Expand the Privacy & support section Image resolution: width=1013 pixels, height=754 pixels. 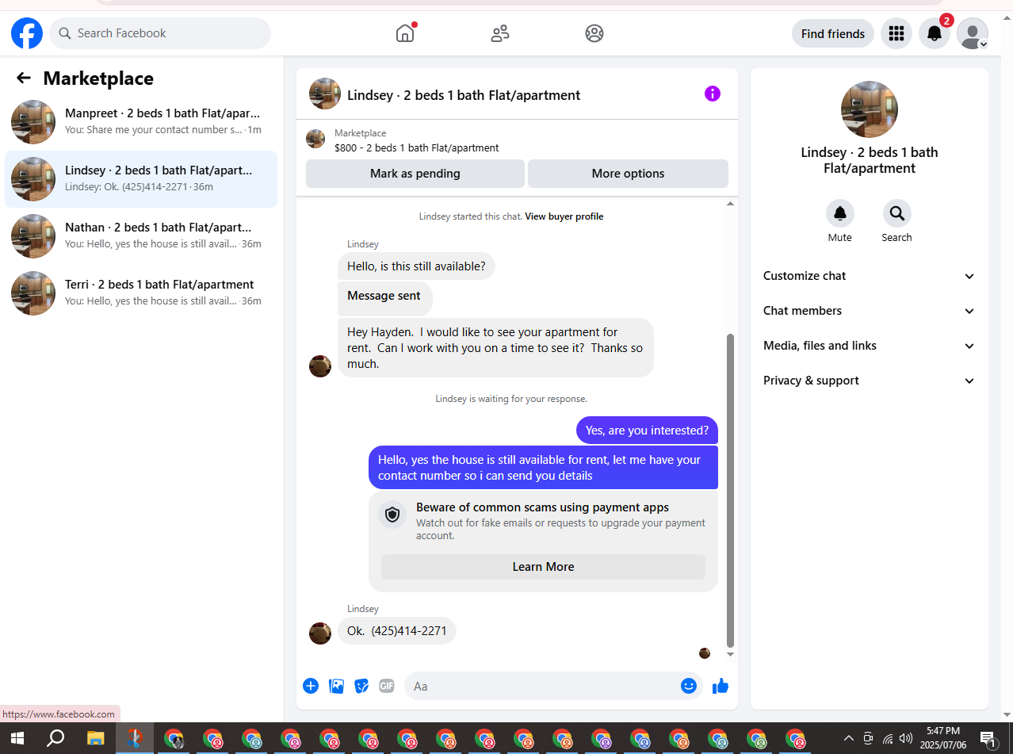tap(870, 381)
